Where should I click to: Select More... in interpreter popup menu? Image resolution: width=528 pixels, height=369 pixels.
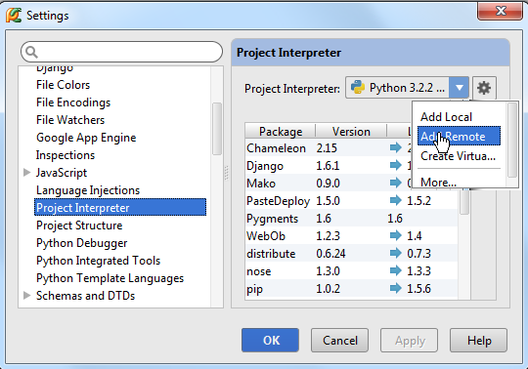click(x=438, y=183)
